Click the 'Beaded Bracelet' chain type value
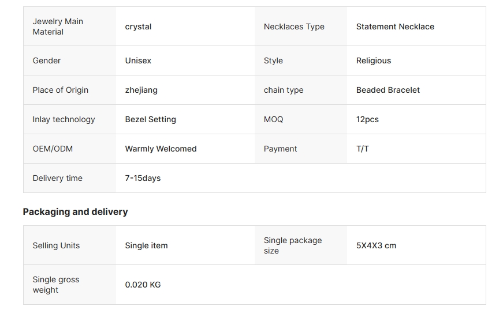Image resolution: width=503 pixels, height=314 pixels. click(x=388, y=90)
